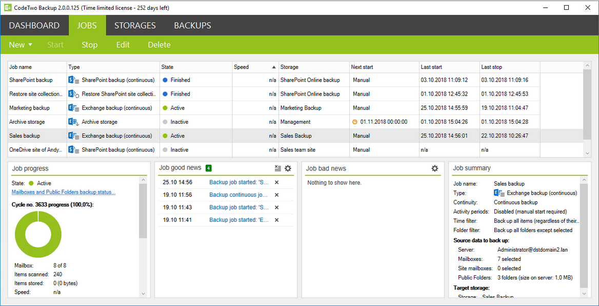Open the New job dropdown
This screenshot has height=306, width=599.
point(20,45)
